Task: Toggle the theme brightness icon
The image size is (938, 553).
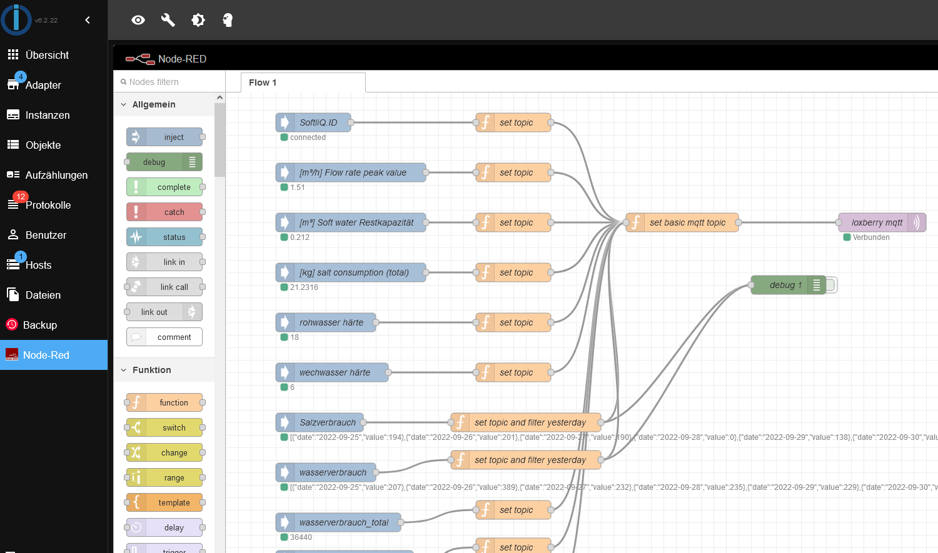Action: [198, 20]
